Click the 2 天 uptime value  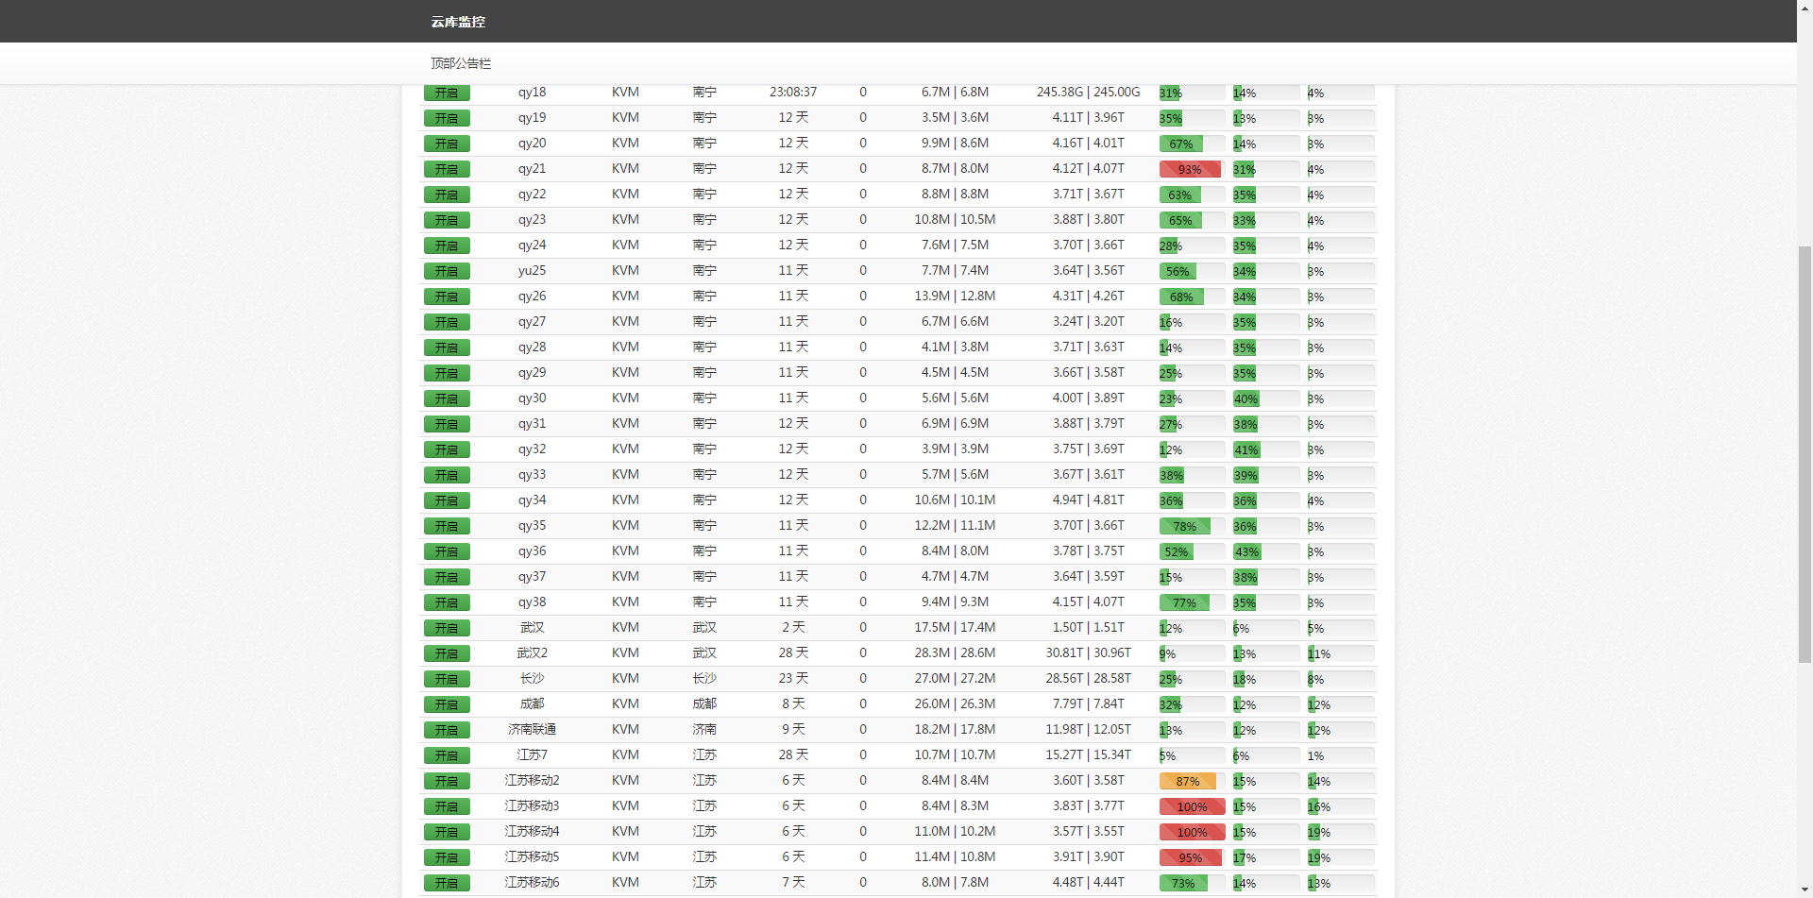click(x=793, y=627)
